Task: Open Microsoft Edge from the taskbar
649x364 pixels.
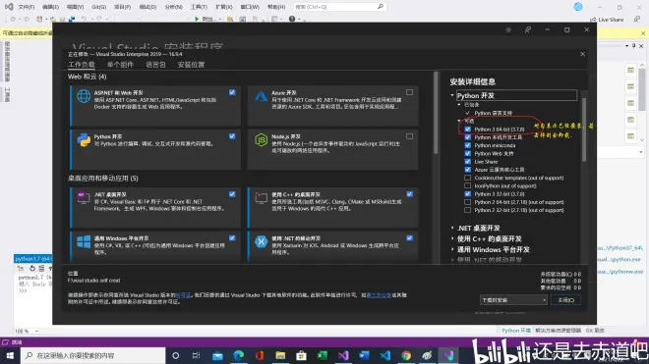Action: coord(238,355)
